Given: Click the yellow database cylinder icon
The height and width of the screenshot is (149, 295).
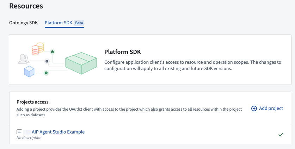Looking at the screenshot, I should 40,47.
